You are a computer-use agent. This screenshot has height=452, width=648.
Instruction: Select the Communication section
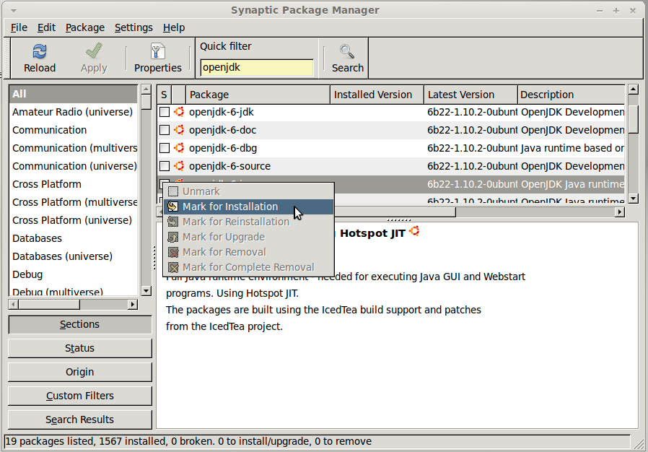(x=73, y=130)
